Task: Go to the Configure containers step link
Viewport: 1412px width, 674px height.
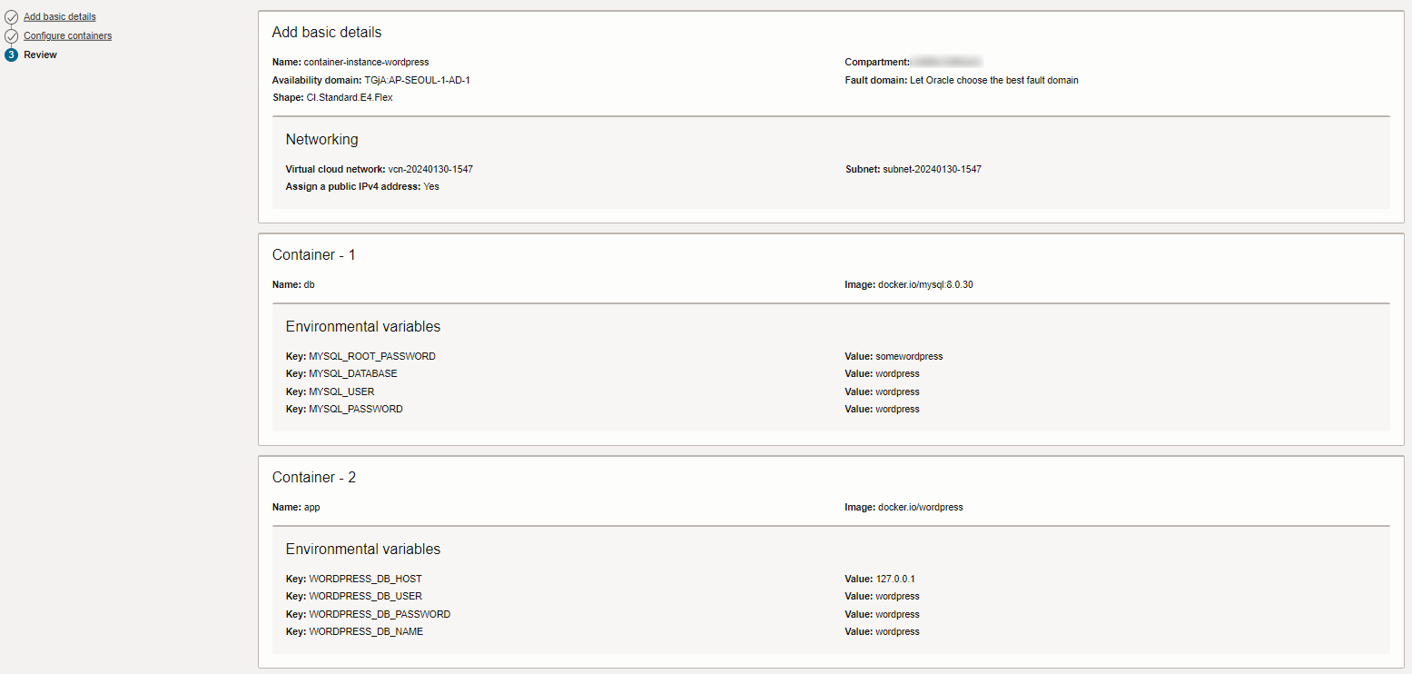Action: [x=67, y=36]
